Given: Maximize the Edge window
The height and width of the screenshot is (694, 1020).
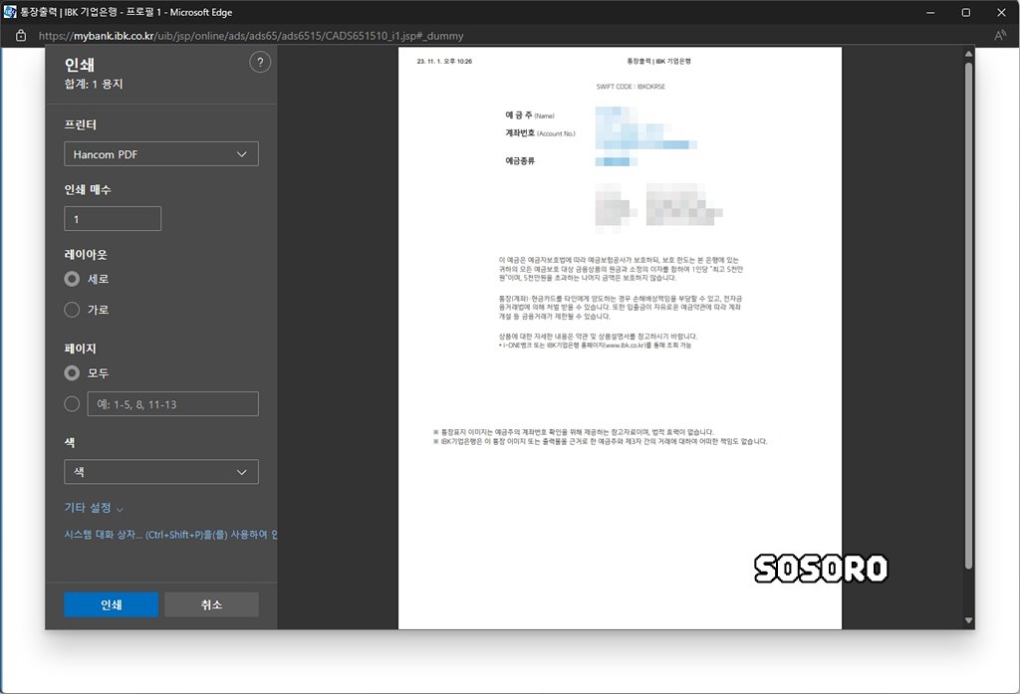Looking at the screenshot, I should point(966,12).
